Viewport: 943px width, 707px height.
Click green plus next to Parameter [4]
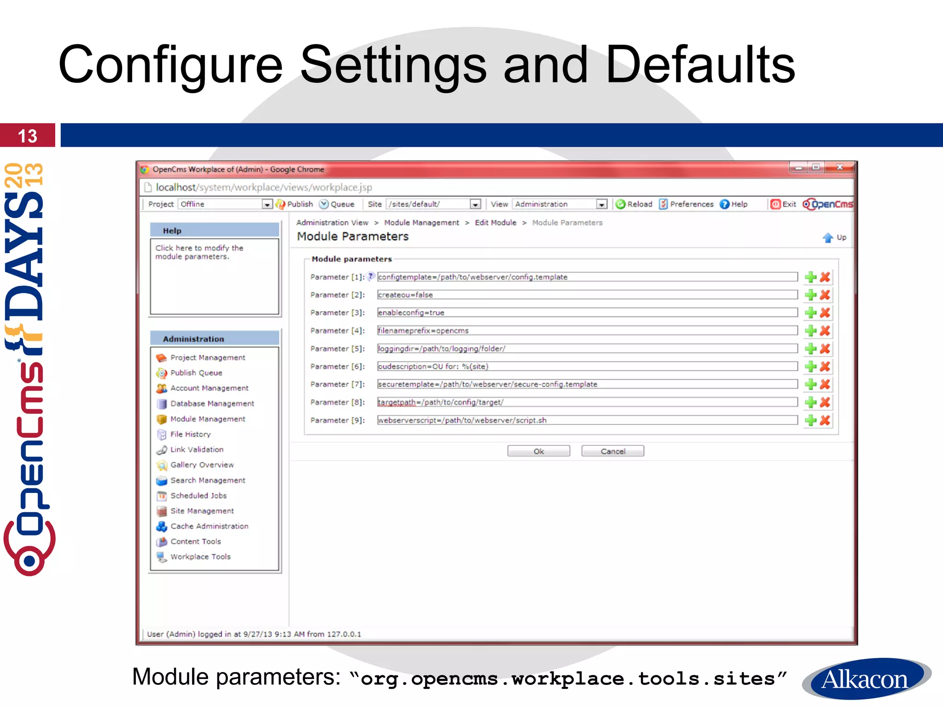pos(810,330)
